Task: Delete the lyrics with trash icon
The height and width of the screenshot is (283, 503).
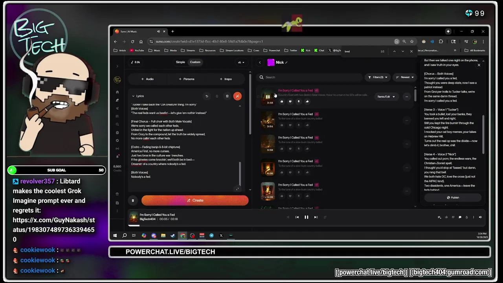Action: (x=227, y=96)
